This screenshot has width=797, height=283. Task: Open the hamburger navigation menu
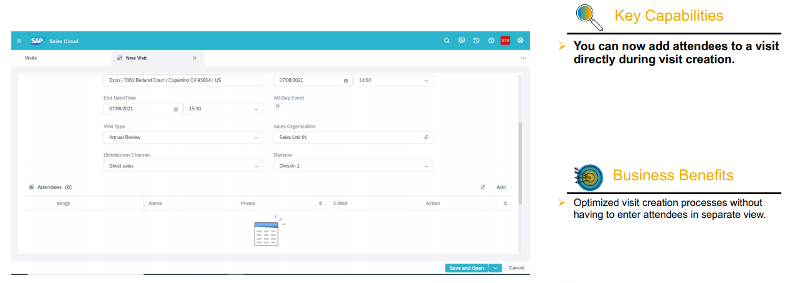click(19, 41)
